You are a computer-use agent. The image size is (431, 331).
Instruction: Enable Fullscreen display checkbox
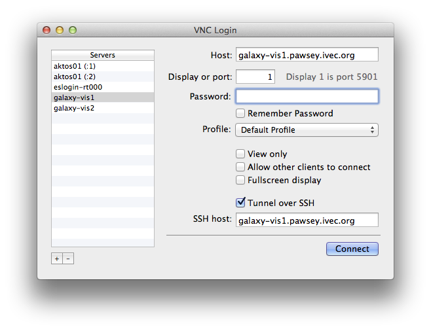pos(240,180)
